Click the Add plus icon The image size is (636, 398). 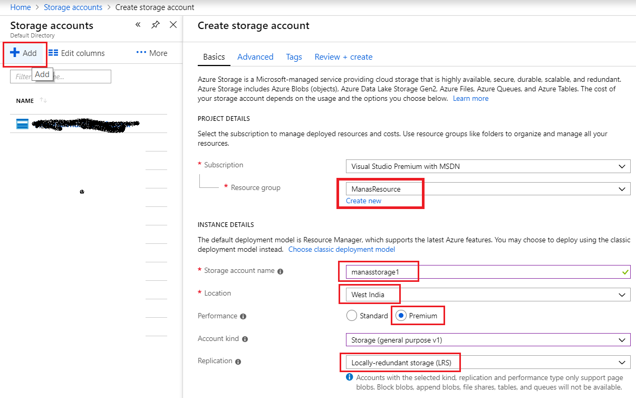15,53
